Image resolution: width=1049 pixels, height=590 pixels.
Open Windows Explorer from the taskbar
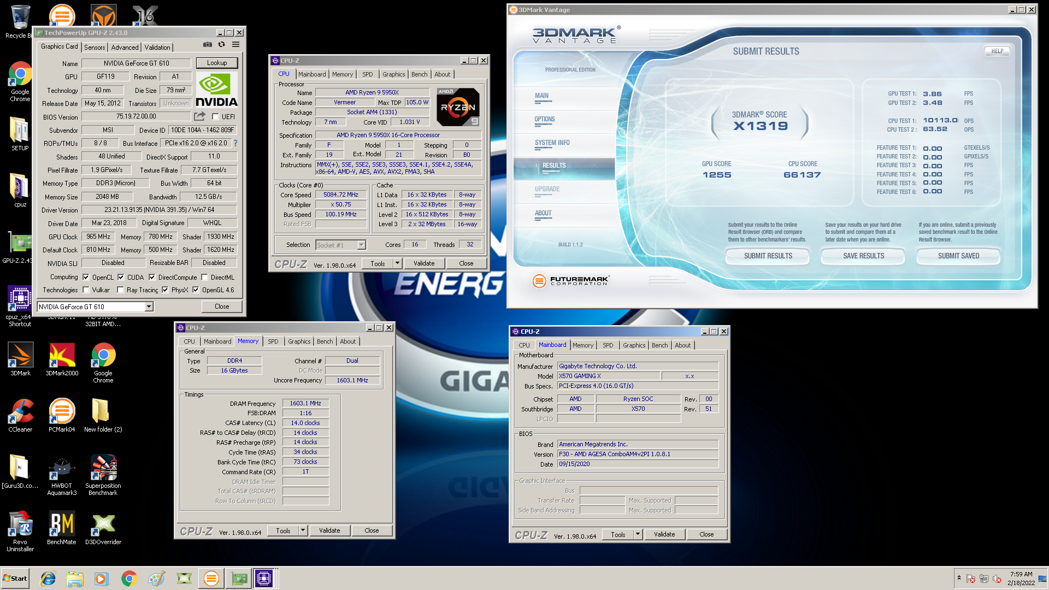(75, 579)
